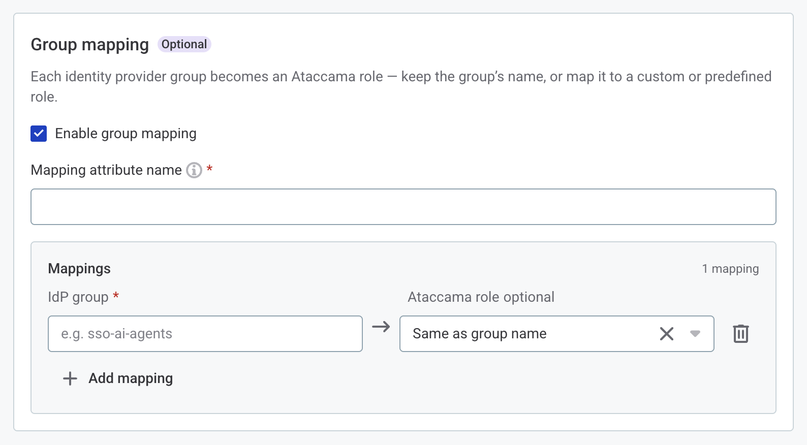Open the Same as group name combo box
The height and width of the screenshot is (445, 807).
[557, 334]
